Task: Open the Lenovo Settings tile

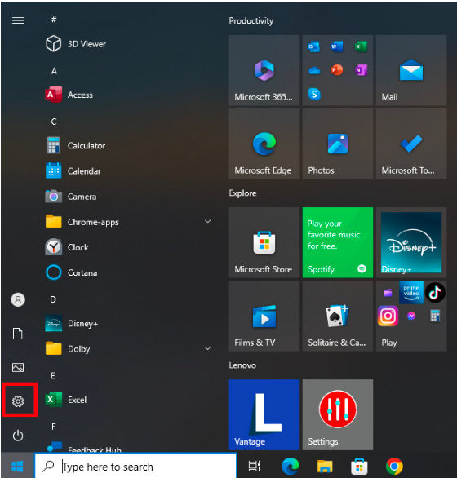Action: (338, 415)
